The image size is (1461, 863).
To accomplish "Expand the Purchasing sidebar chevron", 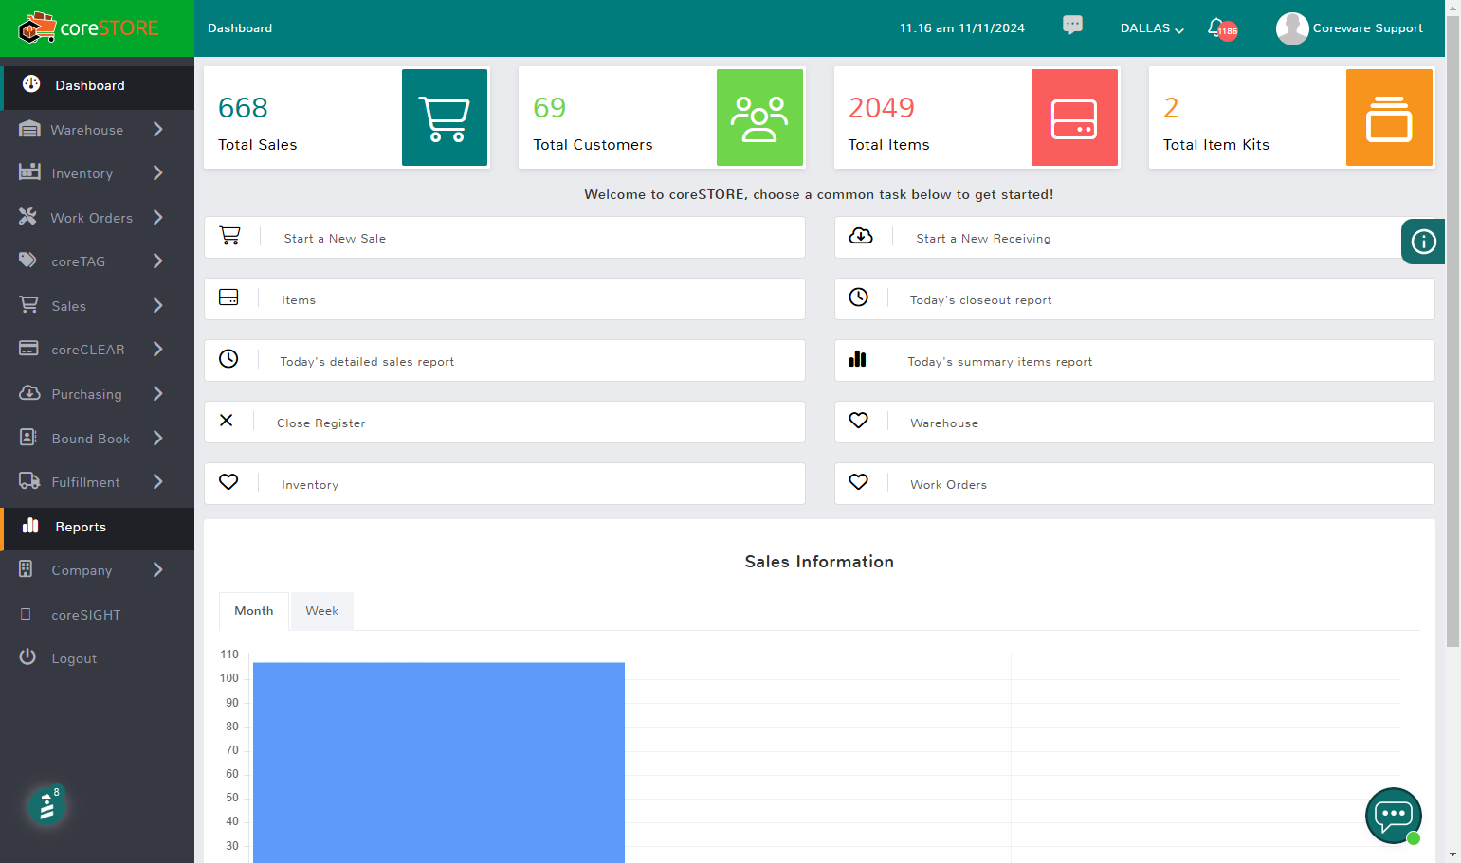I will (x=157, y=393).
